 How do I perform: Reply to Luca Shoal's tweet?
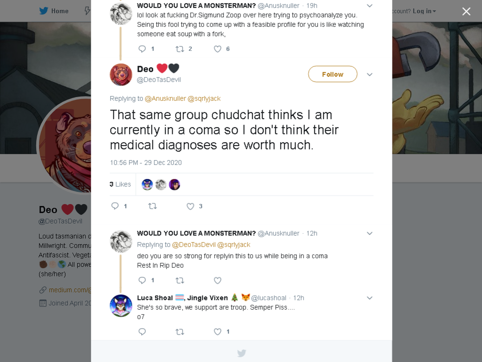click(x=142, y=331)
